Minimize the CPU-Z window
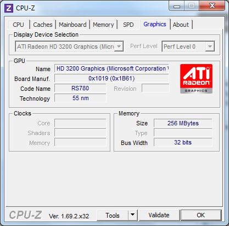Image resolution: width=229 pixels, height=226 pixels. [177, 7]
